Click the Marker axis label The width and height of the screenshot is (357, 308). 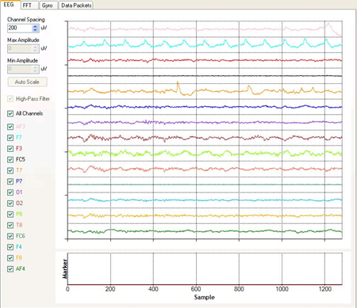pos(65,268)
